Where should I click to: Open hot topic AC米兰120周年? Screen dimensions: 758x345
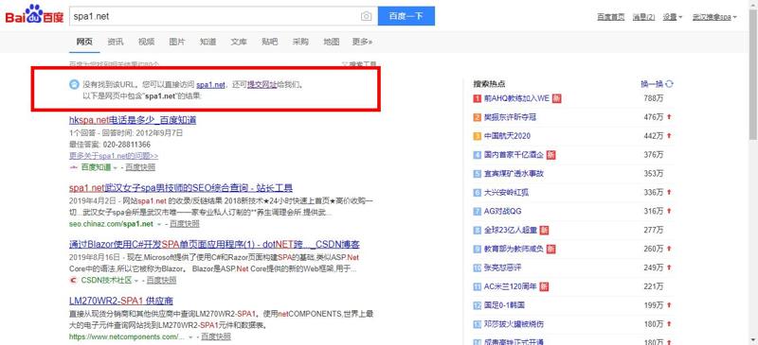click(511, 286)
